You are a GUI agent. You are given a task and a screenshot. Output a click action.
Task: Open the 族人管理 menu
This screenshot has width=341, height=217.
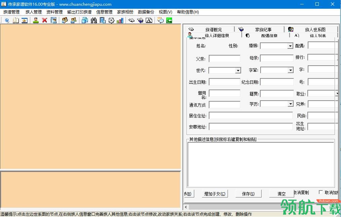point(33,12)
